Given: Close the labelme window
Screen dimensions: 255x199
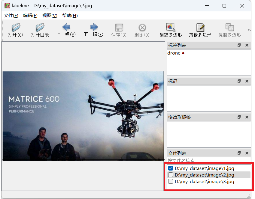Looking at the screenshot, I should (x=242, y=6).
